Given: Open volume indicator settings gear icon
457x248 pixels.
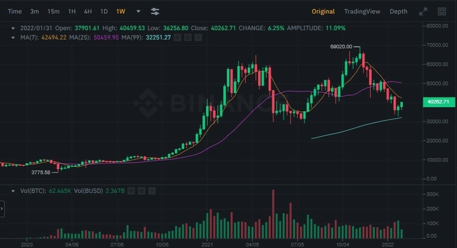Looking at the screenshot, I should (141, 191).
